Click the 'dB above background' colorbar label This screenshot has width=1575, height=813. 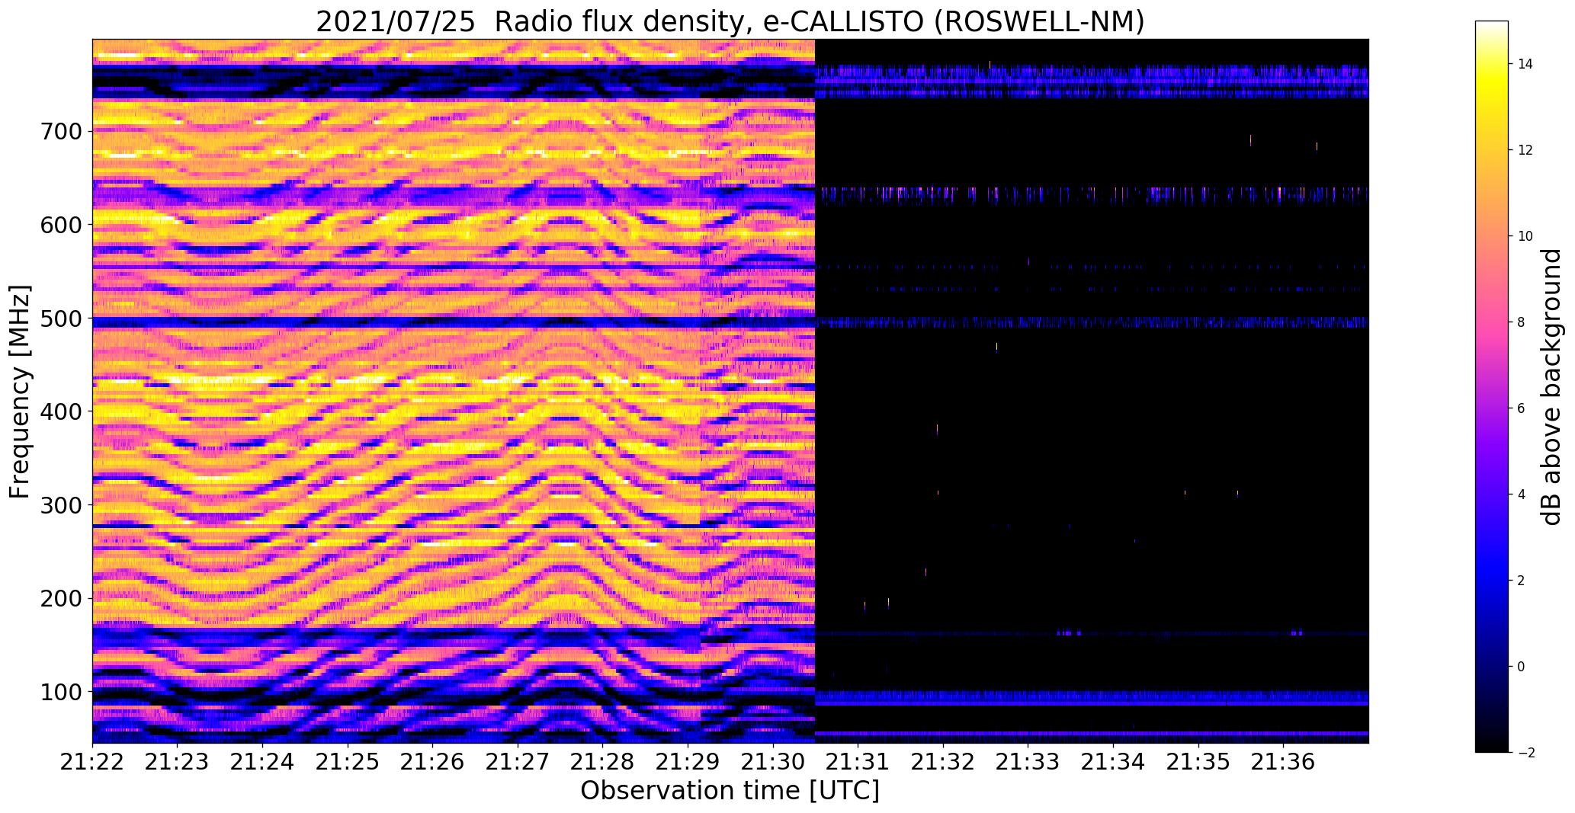(x=1551, y=387)
